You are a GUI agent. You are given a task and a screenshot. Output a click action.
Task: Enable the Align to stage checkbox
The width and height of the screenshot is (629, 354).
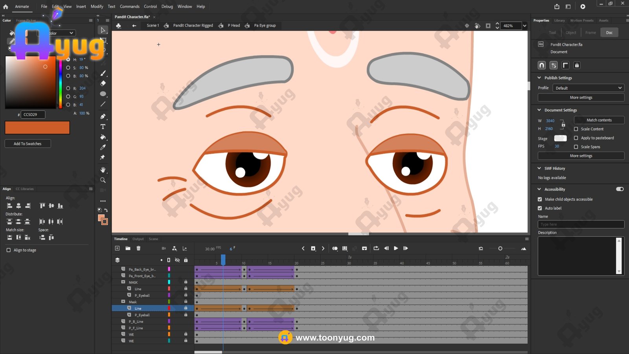tap(9, 250)
